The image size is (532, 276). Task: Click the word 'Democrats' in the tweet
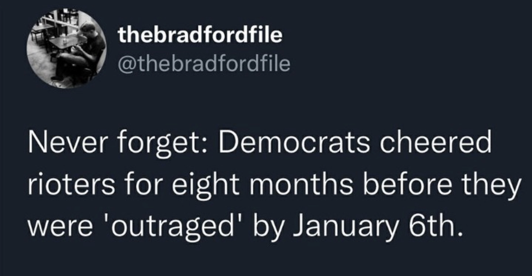point(294,143)
